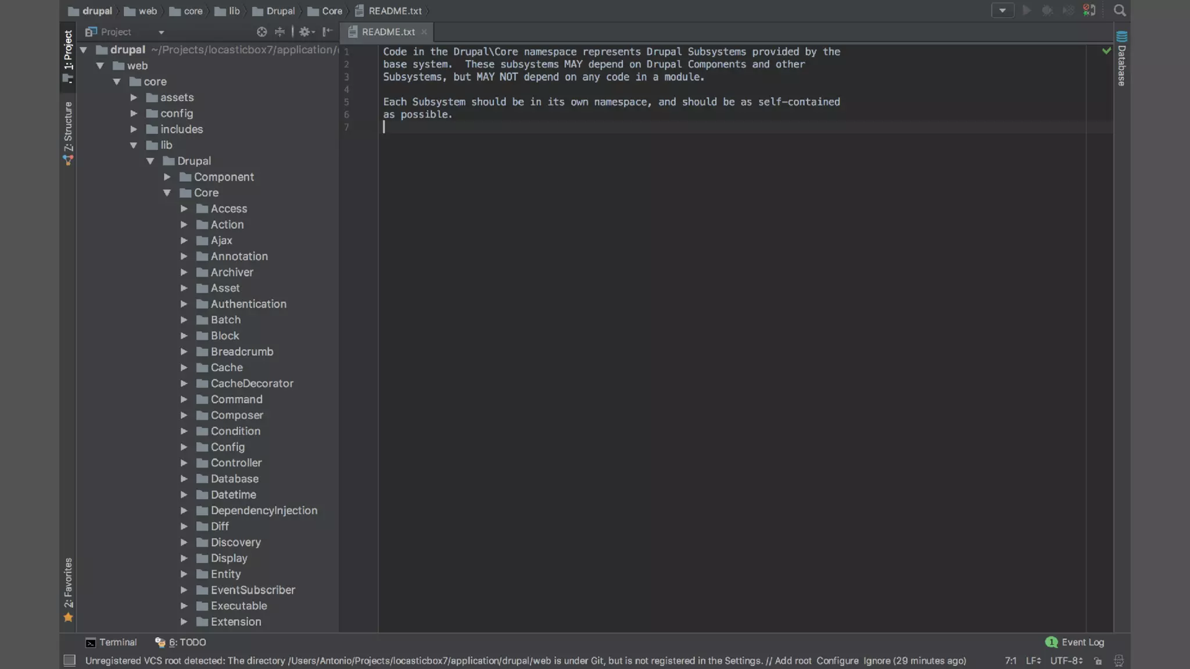Click the hide Project panel icon

point(327,32)
